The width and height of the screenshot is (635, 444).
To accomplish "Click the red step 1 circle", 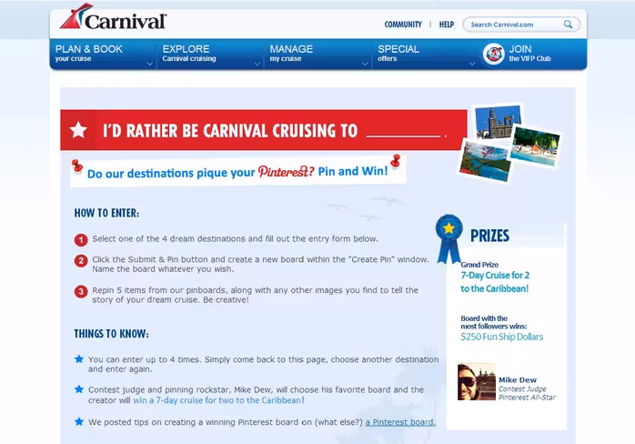I will point(81,240).
